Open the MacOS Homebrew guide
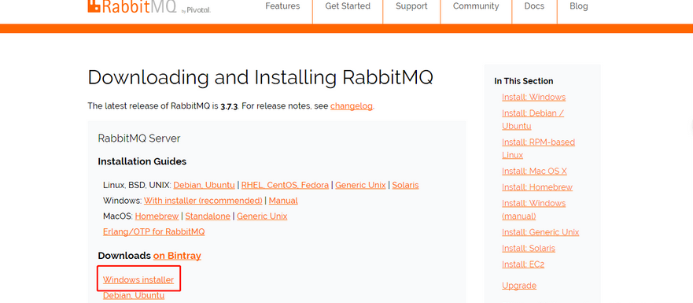Viewport: 693px width, 303px height. [x=157, y=216]
